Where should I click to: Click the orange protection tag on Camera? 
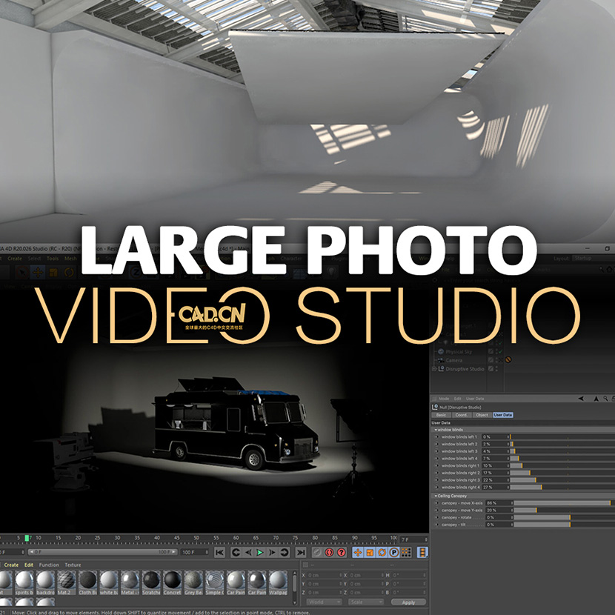[508, 359]
